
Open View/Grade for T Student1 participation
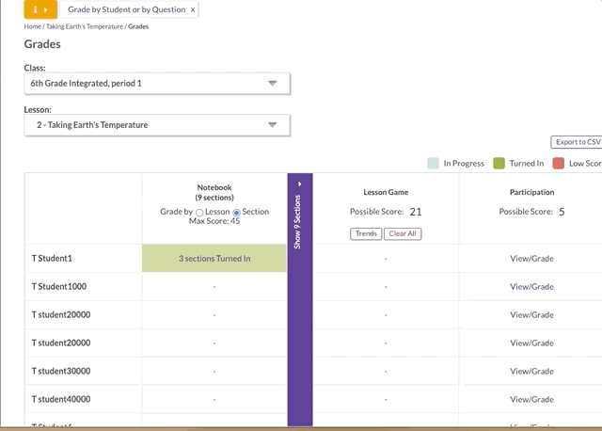point(531,258)
